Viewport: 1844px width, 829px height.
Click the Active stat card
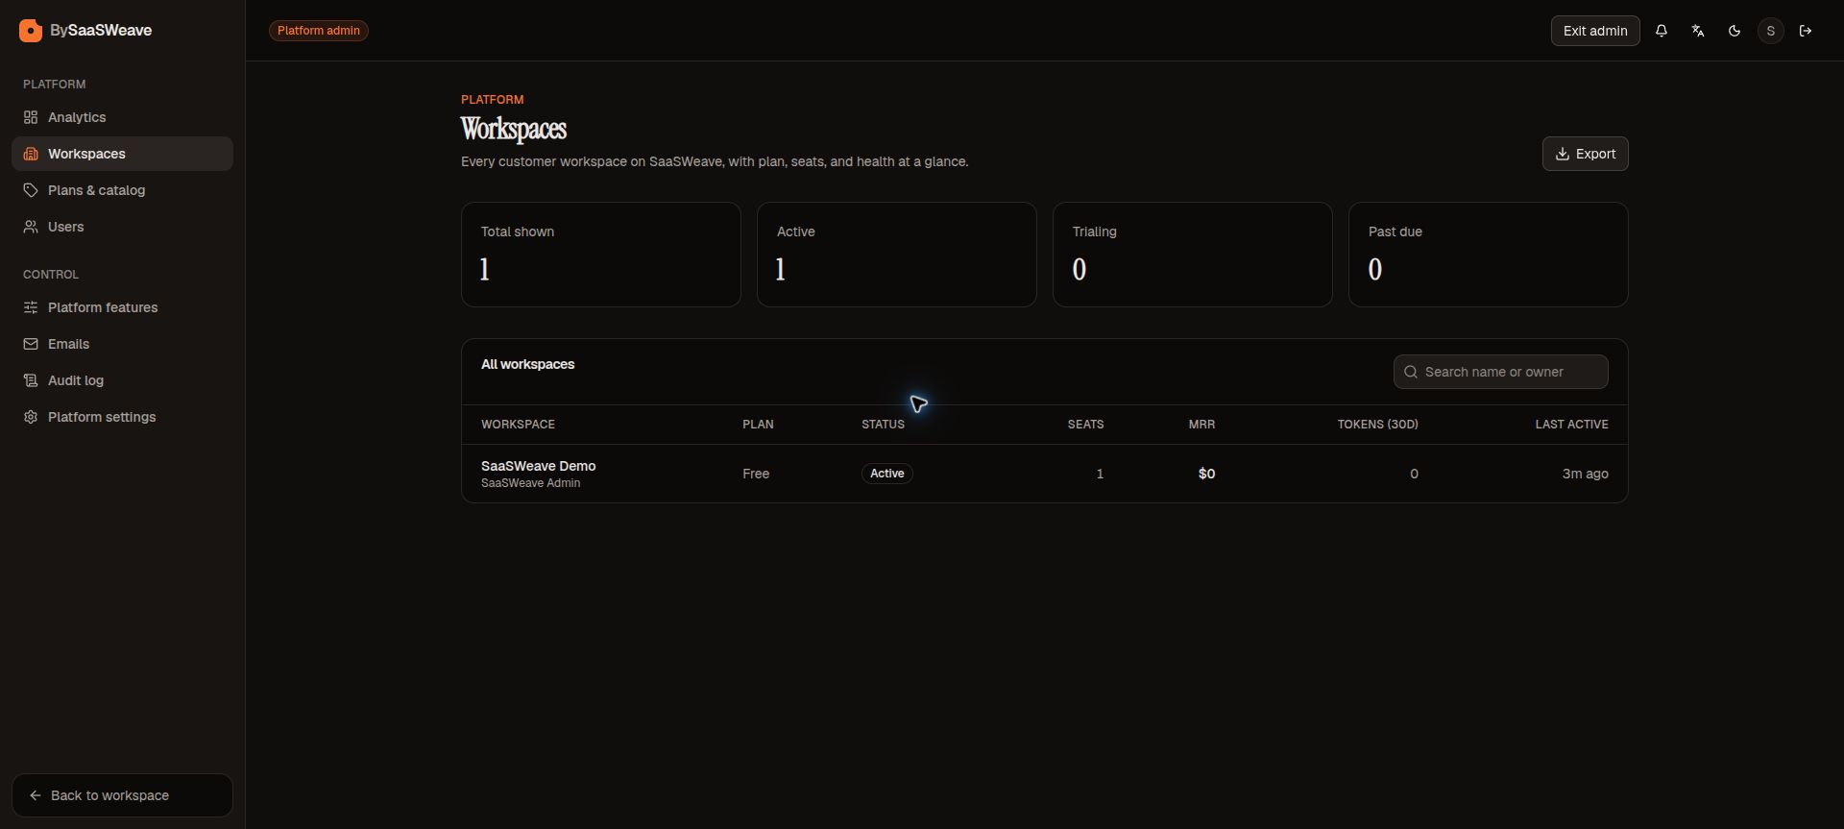897,255
